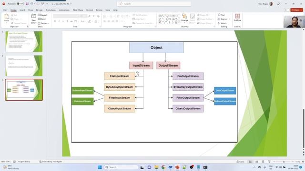
Task: Click the Reset slide button
Action: coord(42,19)
